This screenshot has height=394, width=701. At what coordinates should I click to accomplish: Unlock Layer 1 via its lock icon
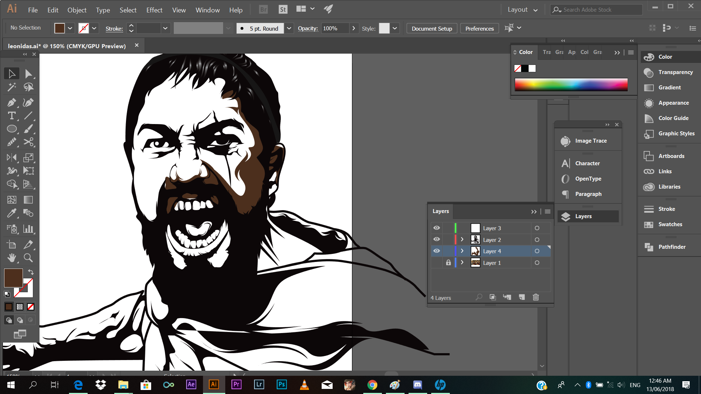coord(448,263)
